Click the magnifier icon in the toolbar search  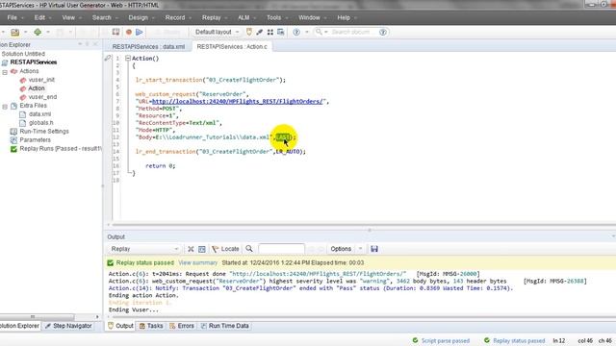point(319,32)
